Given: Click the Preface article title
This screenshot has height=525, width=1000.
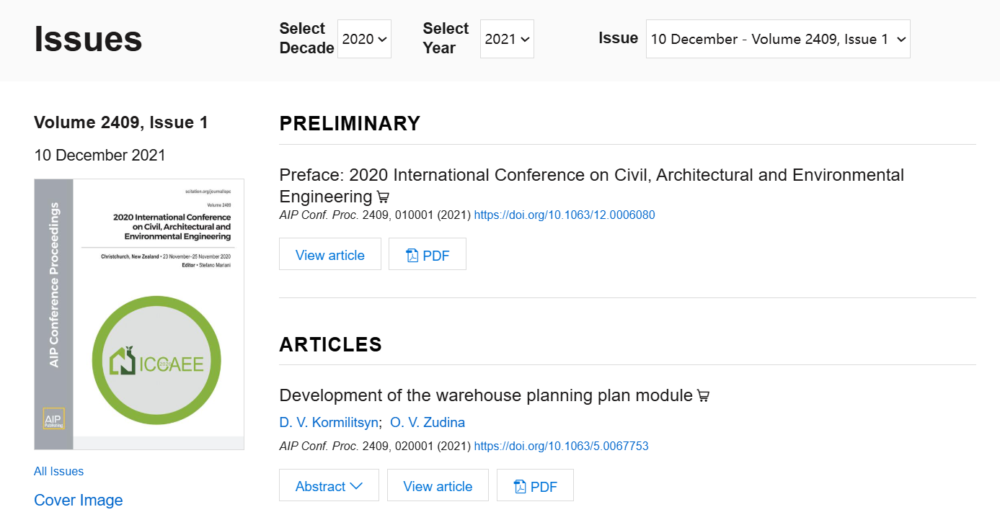Looking at the screenshot, I should point(591,175).
